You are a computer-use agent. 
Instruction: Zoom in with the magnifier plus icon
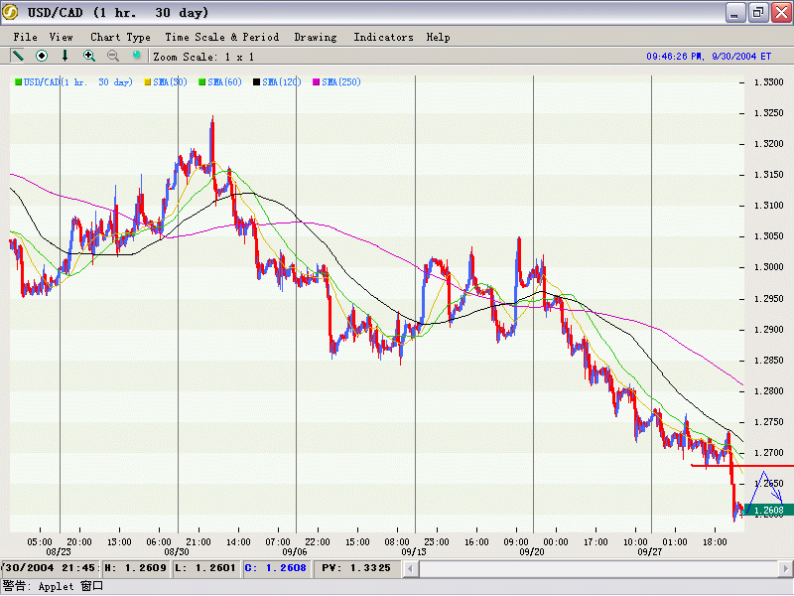pos(89,56)
